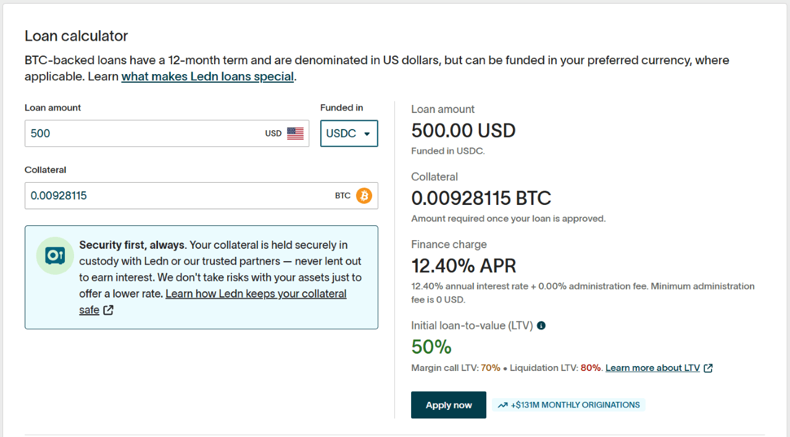The width and height of the screenshot is (790, 437).
Task: Open the "Learn more about LTV" link
Action: point(652,368)
